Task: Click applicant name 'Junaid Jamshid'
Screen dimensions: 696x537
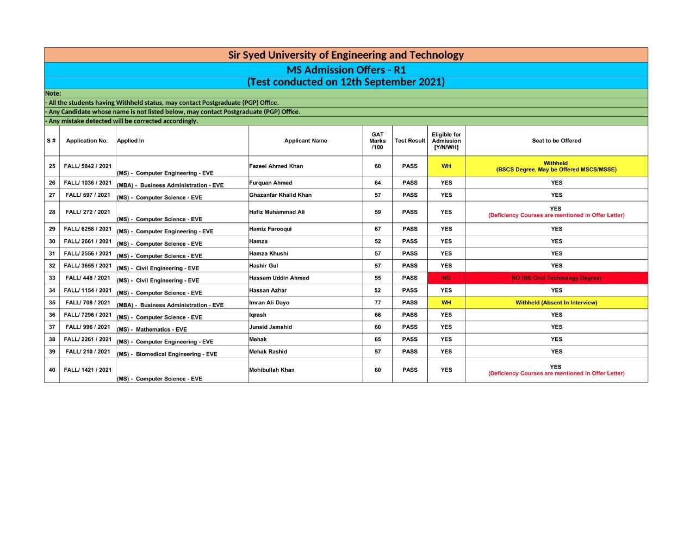Action: pyautogui.click(x=271, y=327)
